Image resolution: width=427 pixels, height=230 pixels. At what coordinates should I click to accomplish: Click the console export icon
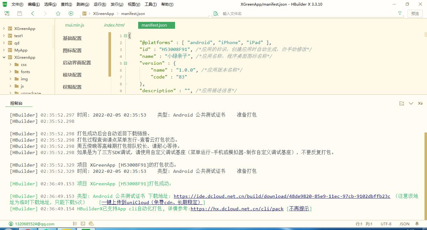pyautogui.click(x=402, y=103)
